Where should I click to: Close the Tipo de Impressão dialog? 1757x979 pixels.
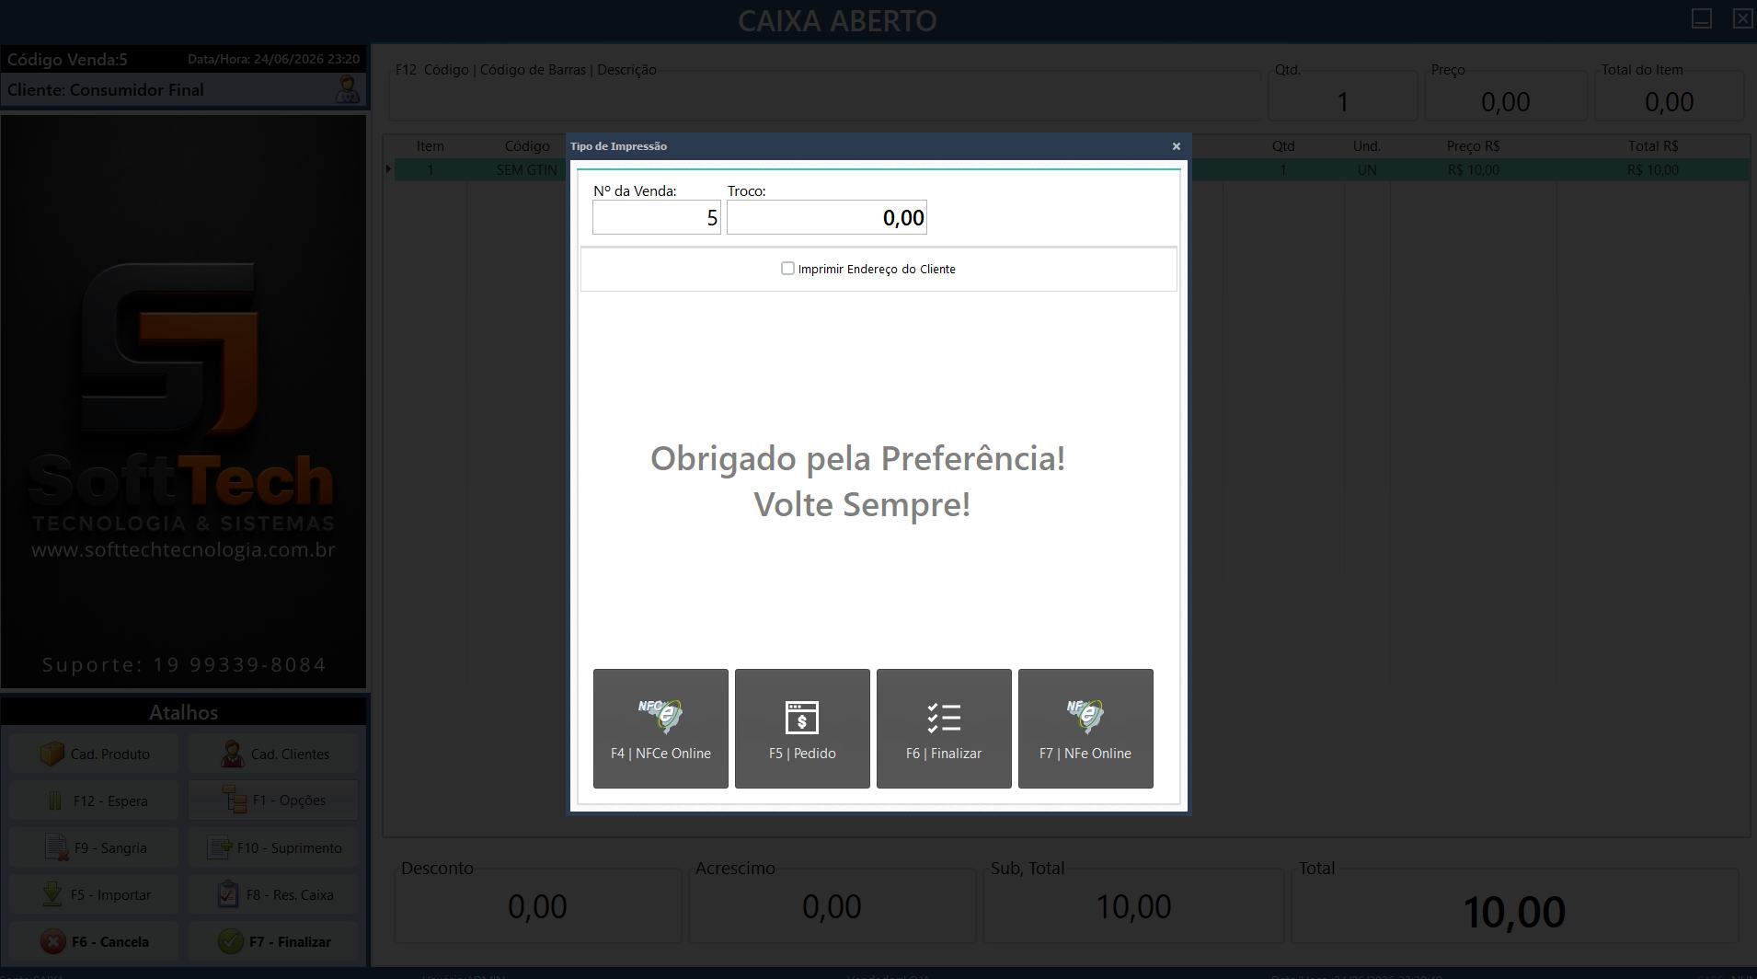1176,146
